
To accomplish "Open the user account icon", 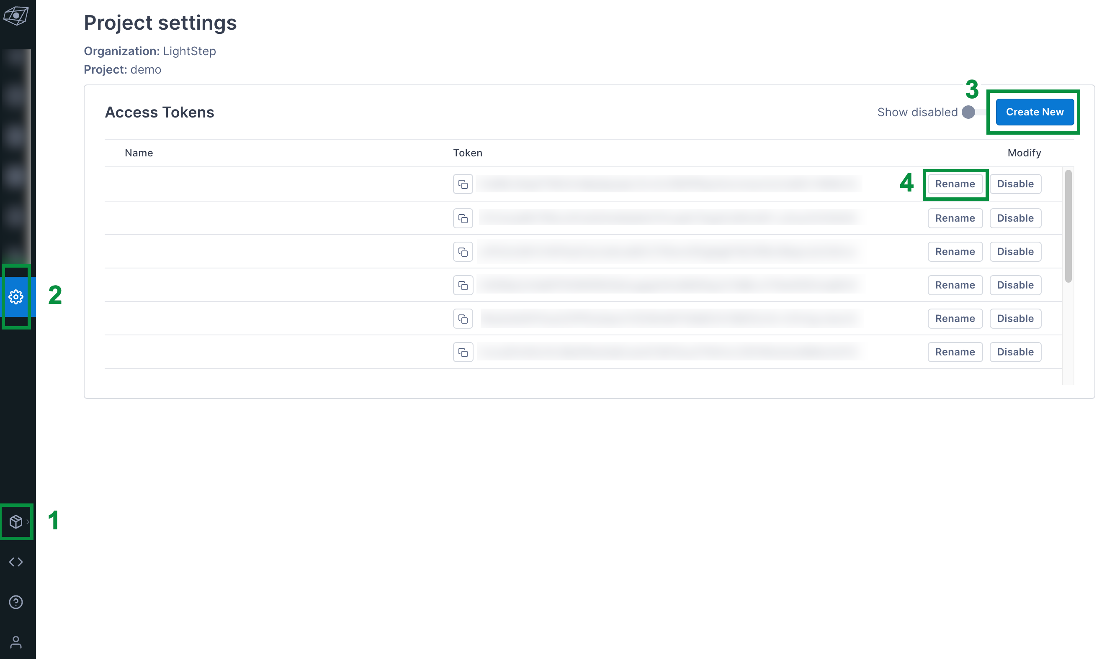I will click(x=16, y=642).
